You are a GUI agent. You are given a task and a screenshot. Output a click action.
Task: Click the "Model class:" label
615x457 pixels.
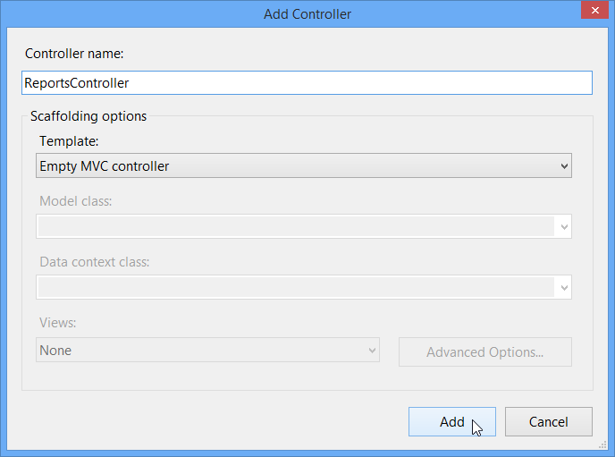point(76,201)
